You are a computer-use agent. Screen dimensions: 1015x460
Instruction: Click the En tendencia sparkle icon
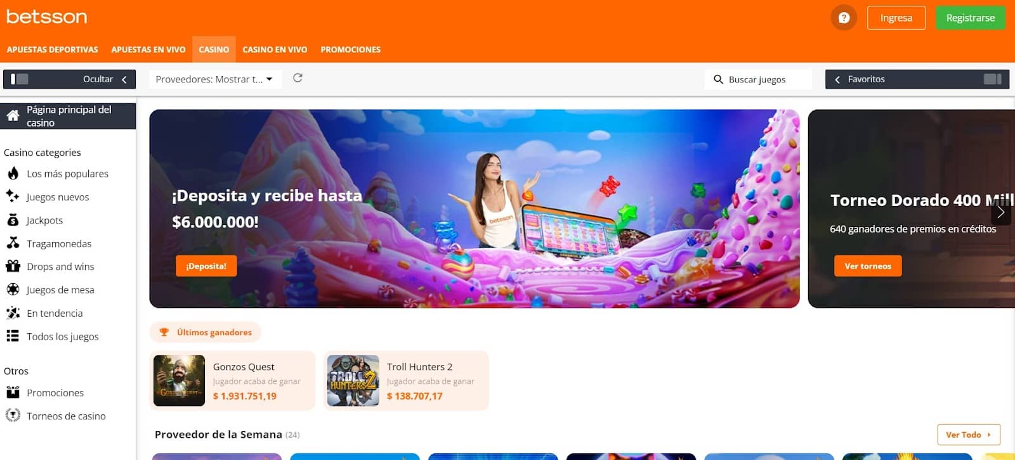pos(13,312)
